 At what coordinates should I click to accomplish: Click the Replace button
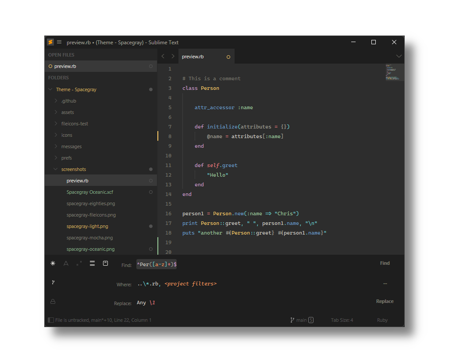(x=385, y=301)
